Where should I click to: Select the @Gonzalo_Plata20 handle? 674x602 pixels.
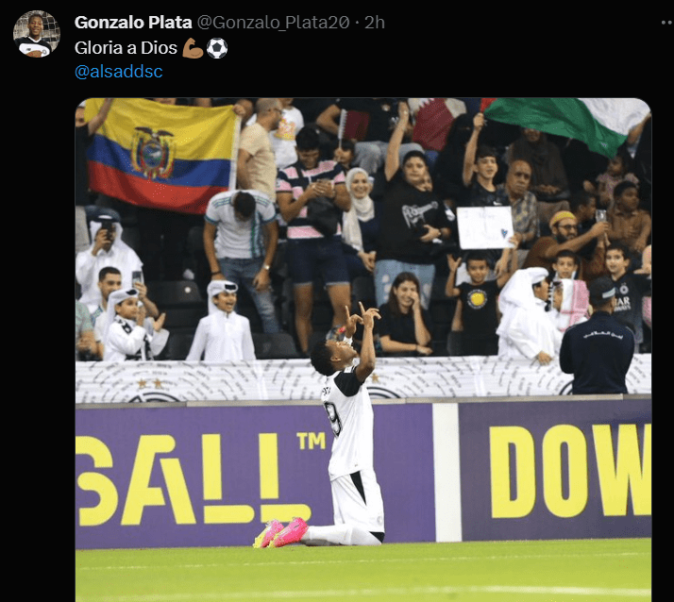pyautogui.click(x=274, y=23)
